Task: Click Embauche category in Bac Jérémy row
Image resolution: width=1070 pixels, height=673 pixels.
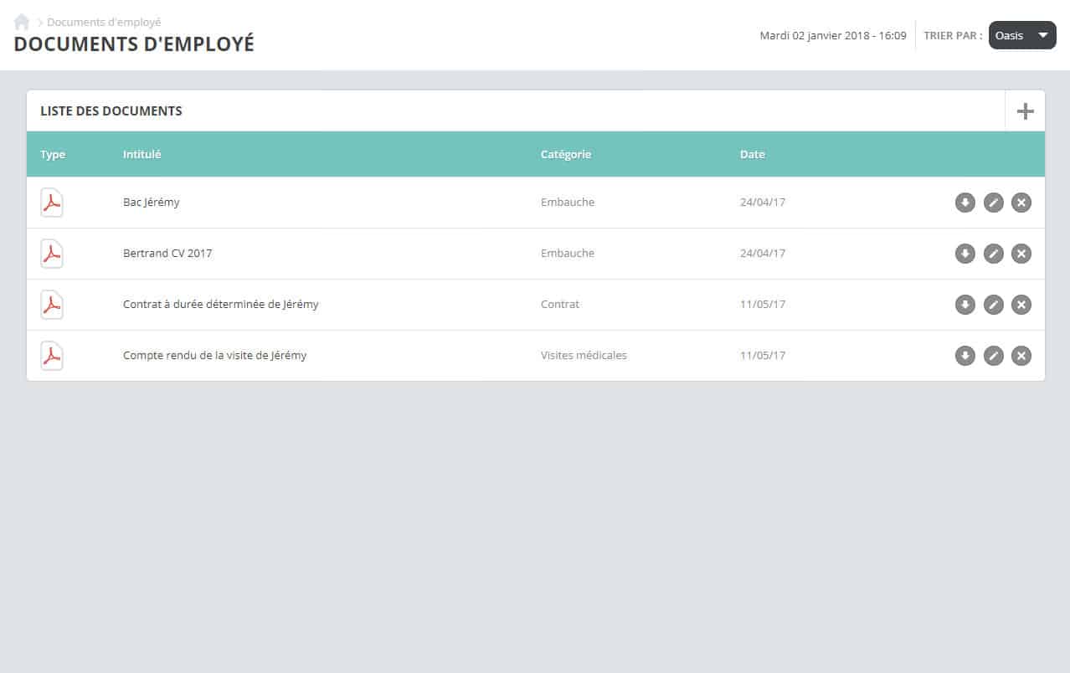Action: pyautogui.click(x=568, y=203)
